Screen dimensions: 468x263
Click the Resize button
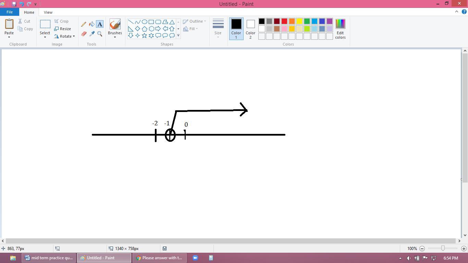coord(63,29)
